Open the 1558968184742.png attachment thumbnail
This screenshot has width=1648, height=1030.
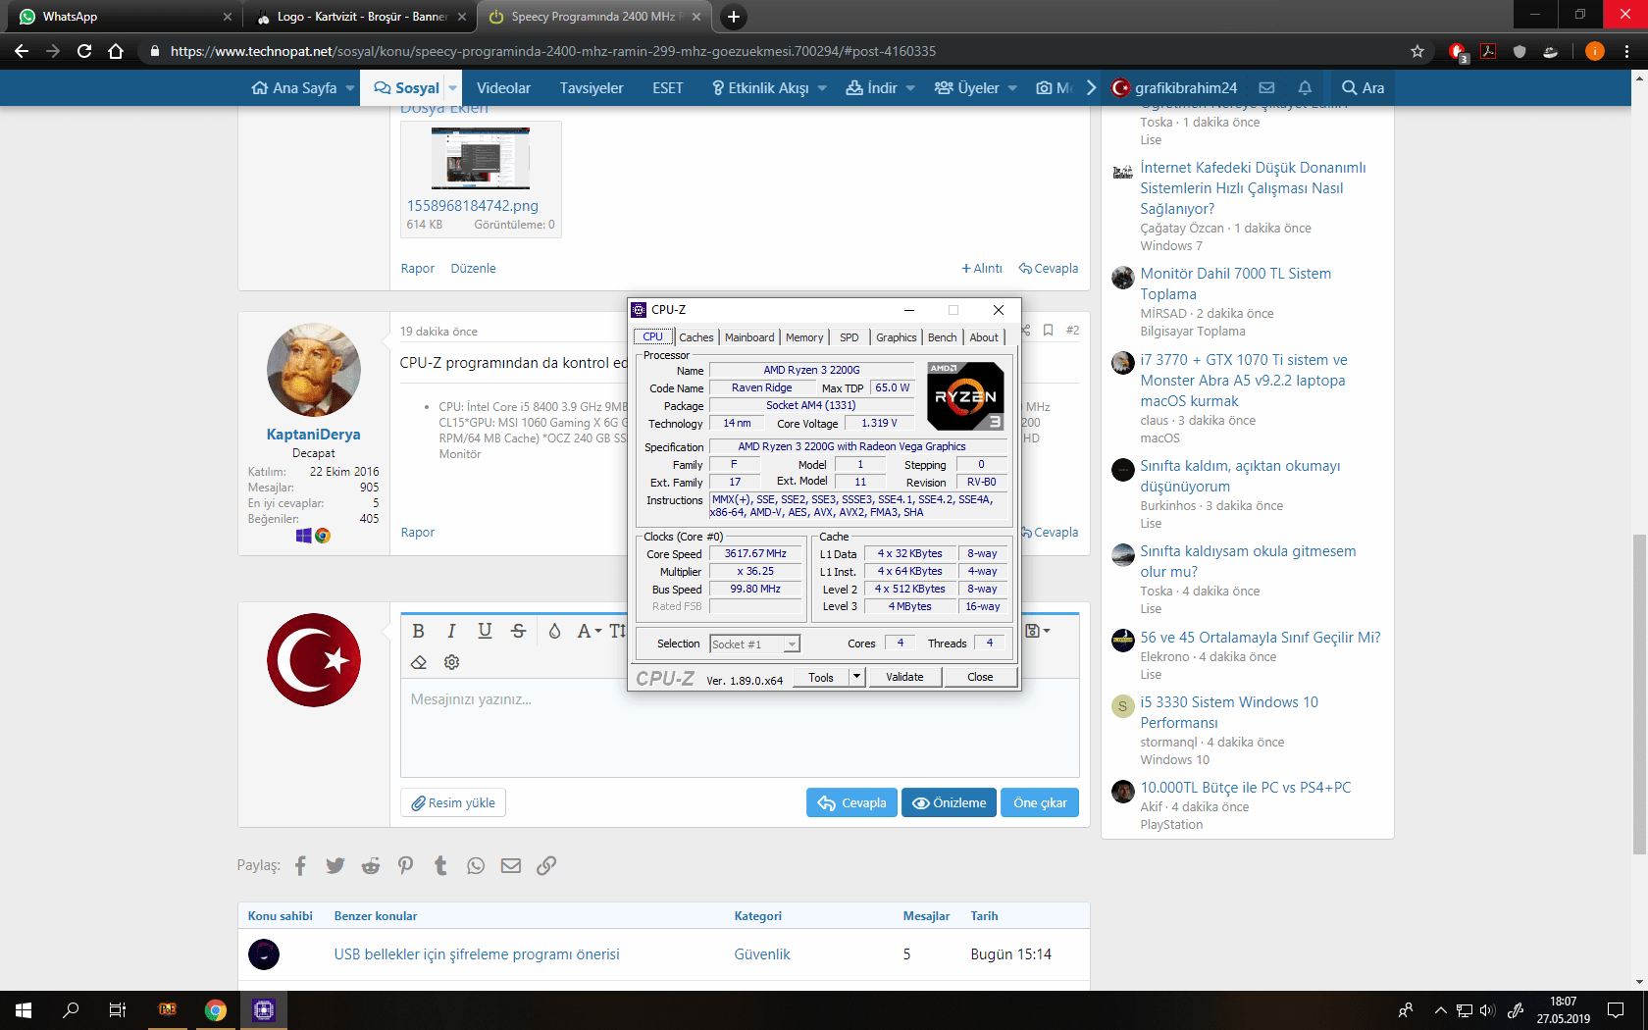pos(481,158)
